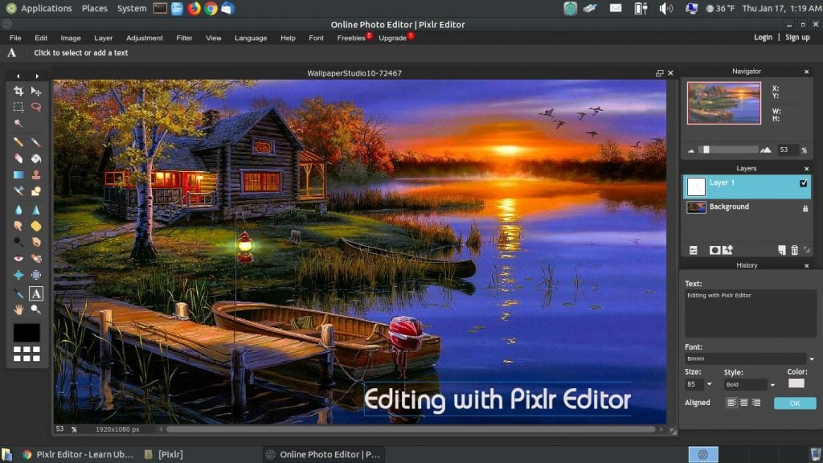Open the Image menu
The width and height of the screenshot is (823, 463).
coord(71,38)
